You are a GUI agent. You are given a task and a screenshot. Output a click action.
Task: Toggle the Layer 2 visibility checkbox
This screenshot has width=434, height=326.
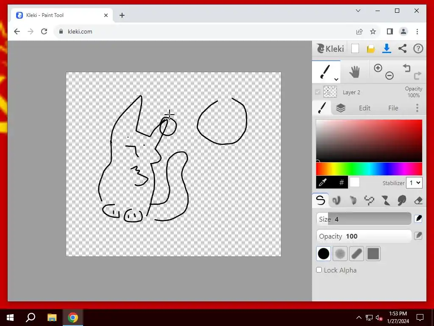point(317,92)
